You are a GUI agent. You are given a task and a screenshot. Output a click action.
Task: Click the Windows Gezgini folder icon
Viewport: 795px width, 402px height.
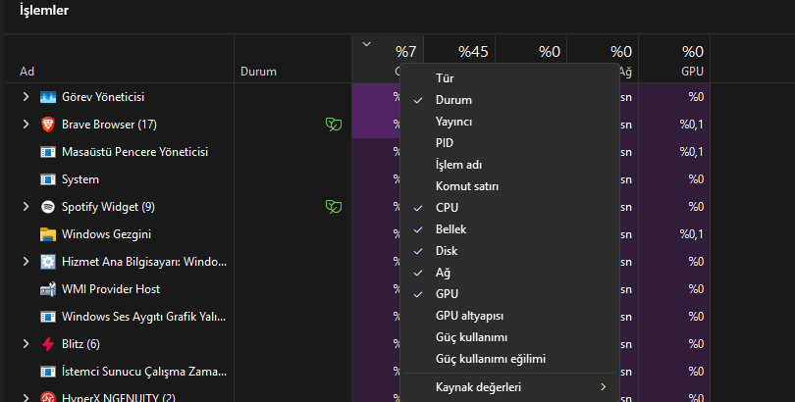(x=48, y=234)
